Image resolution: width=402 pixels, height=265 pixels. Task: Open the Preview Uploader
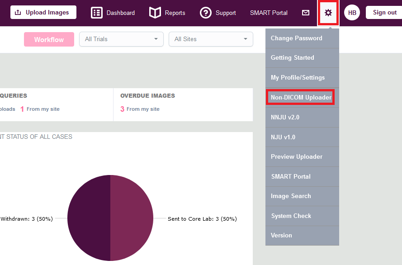coord(296,156)
